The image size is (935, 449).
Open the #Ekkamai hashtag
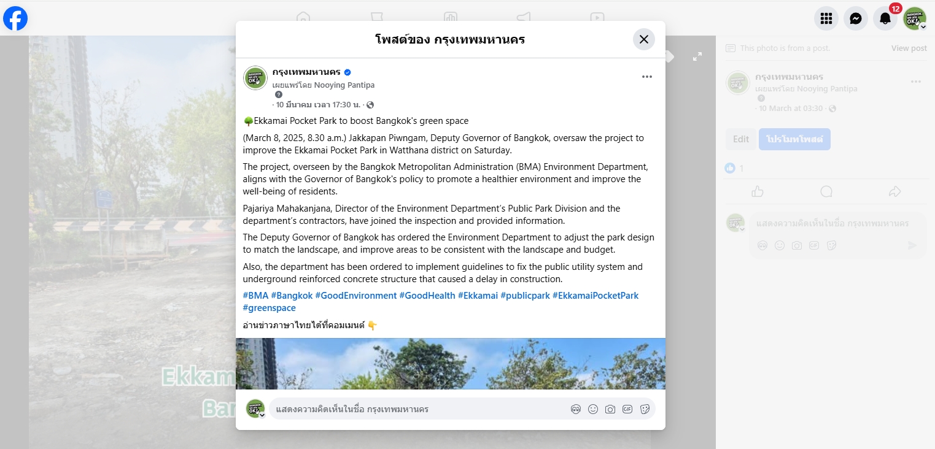click(x=478, y=296)
